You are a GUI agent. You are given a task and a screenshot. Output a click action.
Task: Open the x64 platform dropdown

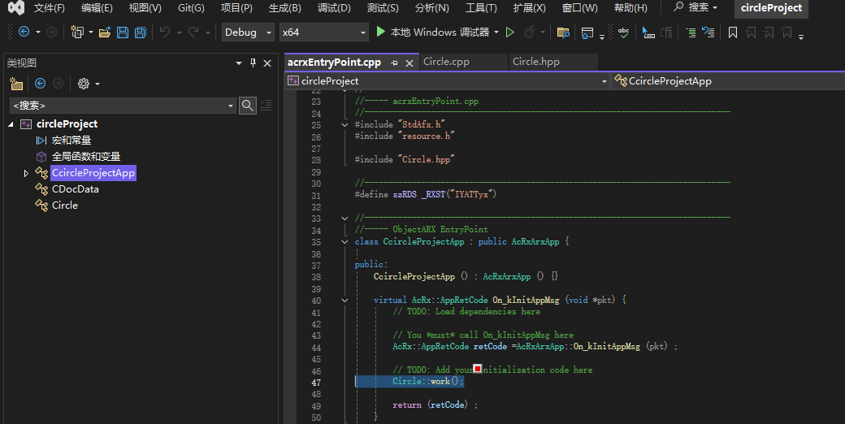(x=323, y=32)
